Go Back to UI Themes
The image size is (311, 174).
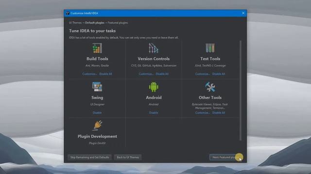128,157
